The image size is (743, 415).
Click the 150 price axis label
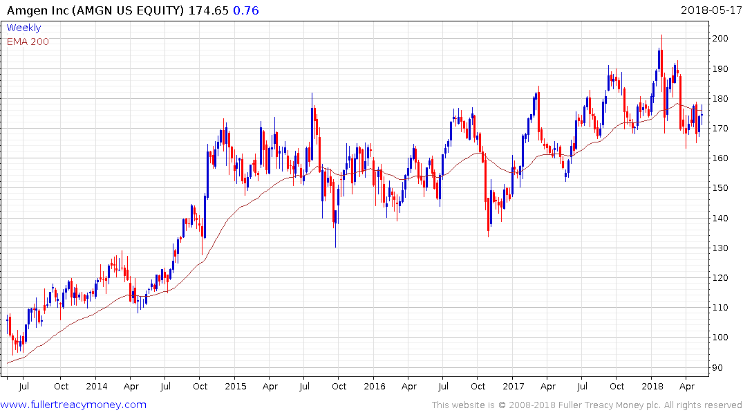[720, 188]
